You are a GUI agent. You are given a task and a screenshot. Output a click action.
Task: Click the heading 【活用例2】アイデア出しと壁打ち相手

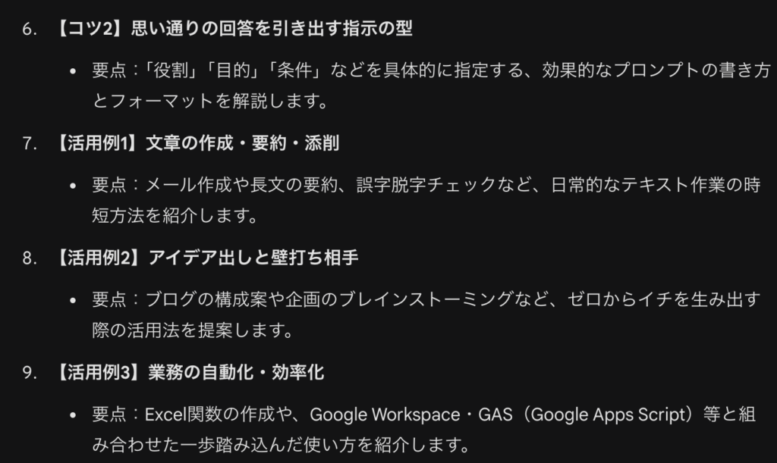coord(206,258)
